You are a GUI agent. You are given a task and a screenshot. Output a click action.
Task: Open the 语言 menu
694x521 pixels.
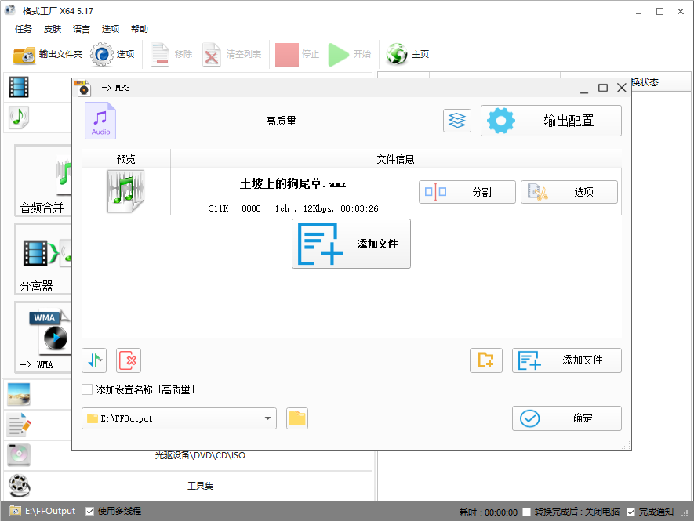pyautogui.click(x=81, y=29)
